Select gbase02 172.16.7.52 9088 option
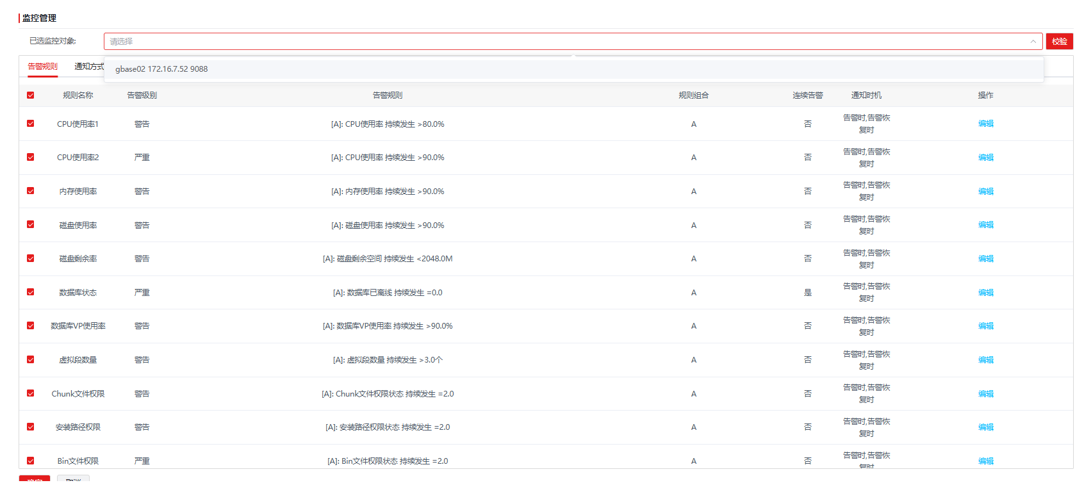Image resolution: width=1084 pixels, height=492 pixels. pyautogui.click(x=161, y=69)
